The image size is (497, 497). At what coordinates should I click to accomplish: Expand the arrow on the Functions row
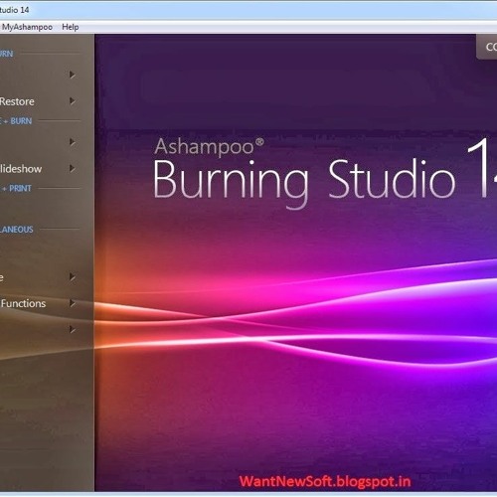tap(73, 303)
